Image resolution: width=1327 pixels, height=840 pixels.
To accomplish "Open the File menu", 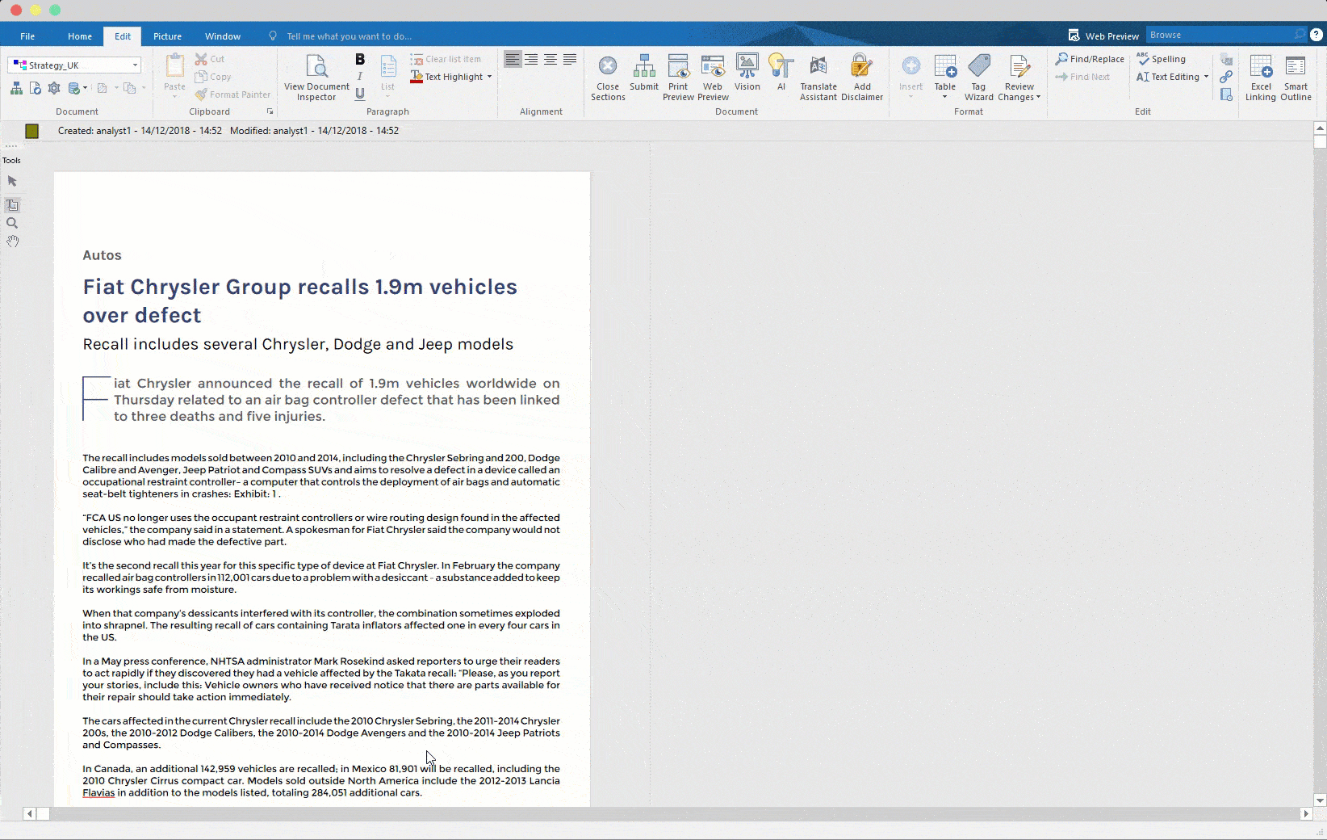I will coord(27,36).
